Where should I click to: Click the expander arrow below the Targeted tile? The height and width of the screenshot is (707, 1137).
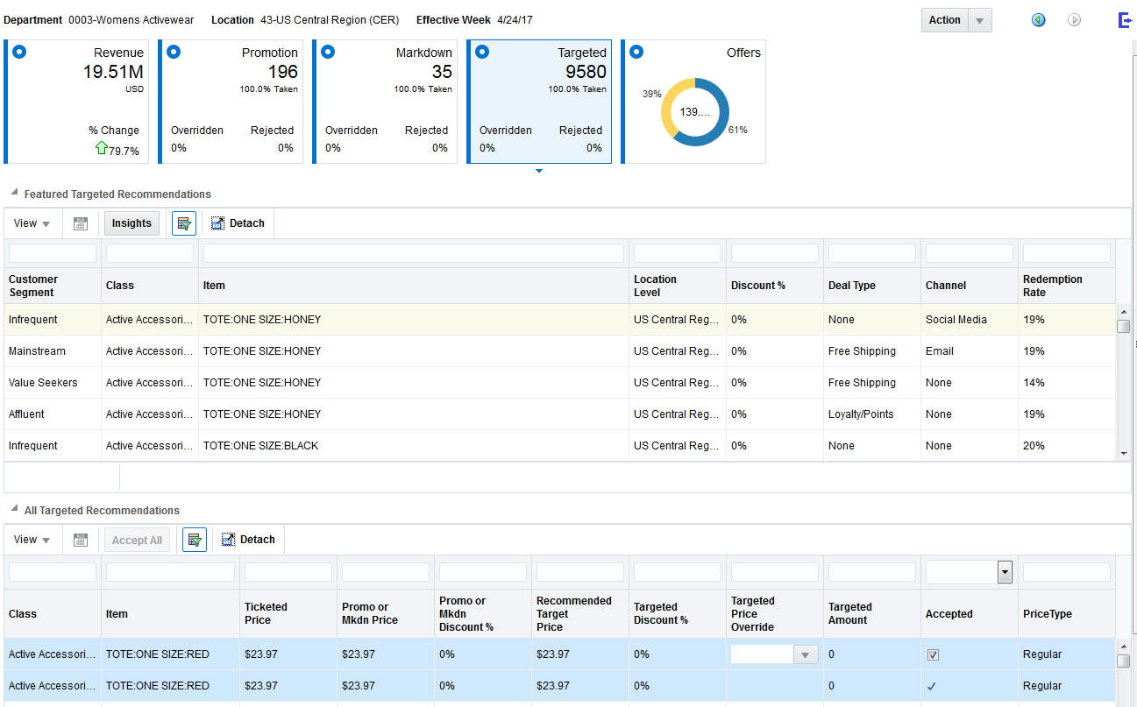point(539,171)
